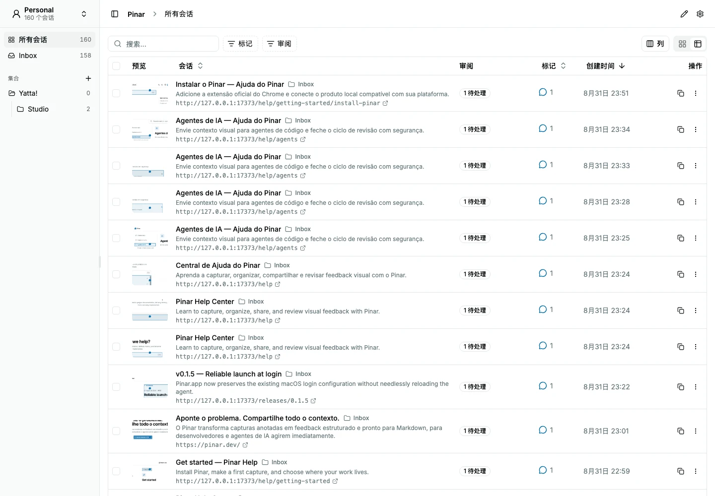Viewport: 715px width, 496px height.
Task: Open settings gear icon
Action: [x=700, y=14]
